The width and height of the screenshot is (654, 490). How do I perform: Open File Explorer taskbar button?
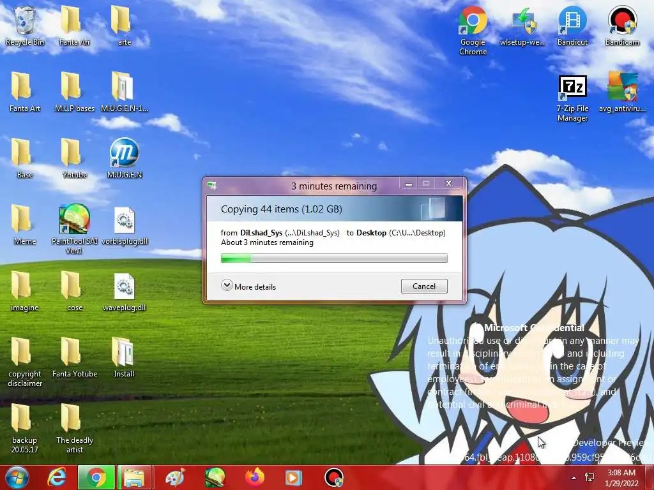[x=135, y=477]
